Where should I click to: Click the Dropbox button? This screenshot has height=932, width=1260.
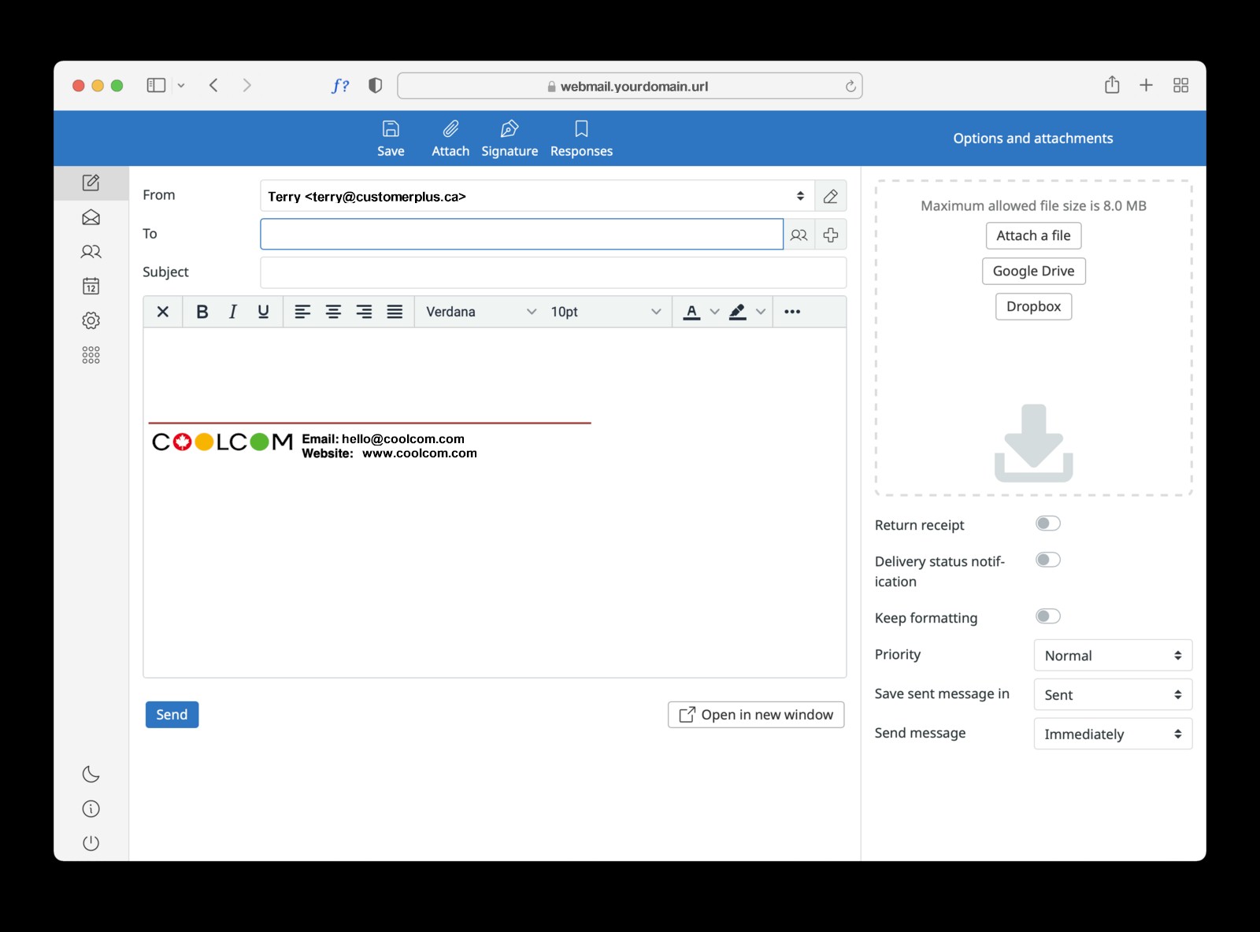[x=1034, y=306]
